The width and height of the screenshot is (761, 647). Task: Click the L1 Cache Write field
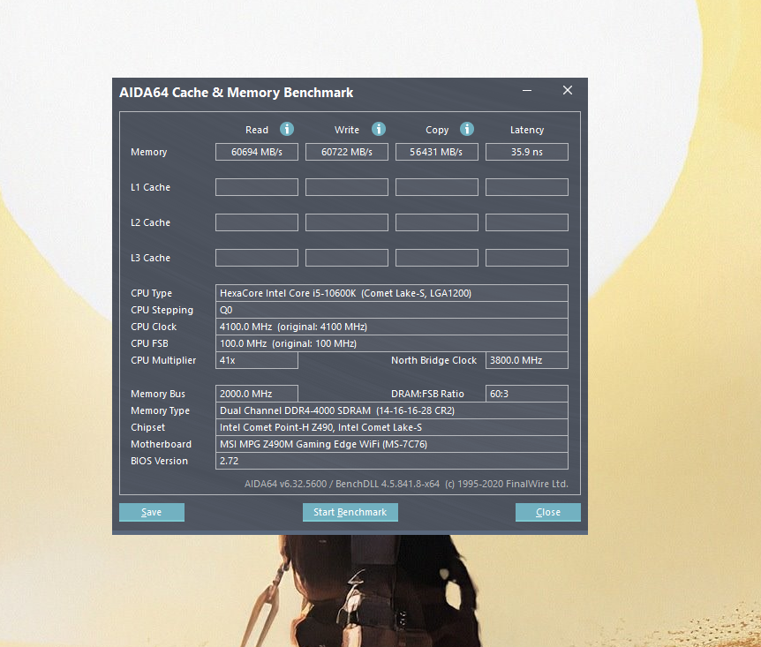click(347, 187)
